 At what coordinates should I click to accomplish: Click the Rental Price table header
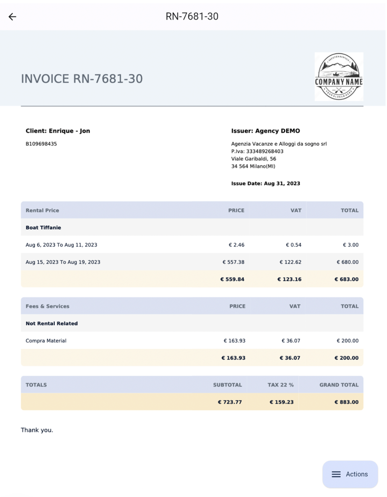(192, 210)
